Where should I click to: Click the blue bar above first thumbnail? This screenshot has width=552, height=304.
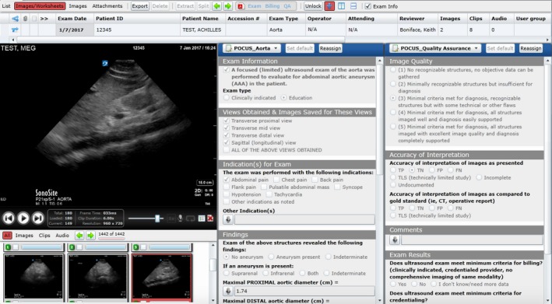41,247
